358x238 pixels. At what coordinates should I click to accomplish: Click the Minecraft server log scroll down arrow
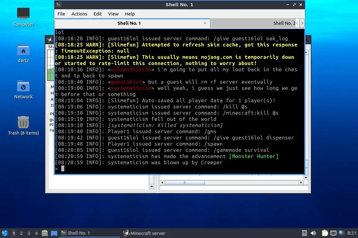coord(306,178)
